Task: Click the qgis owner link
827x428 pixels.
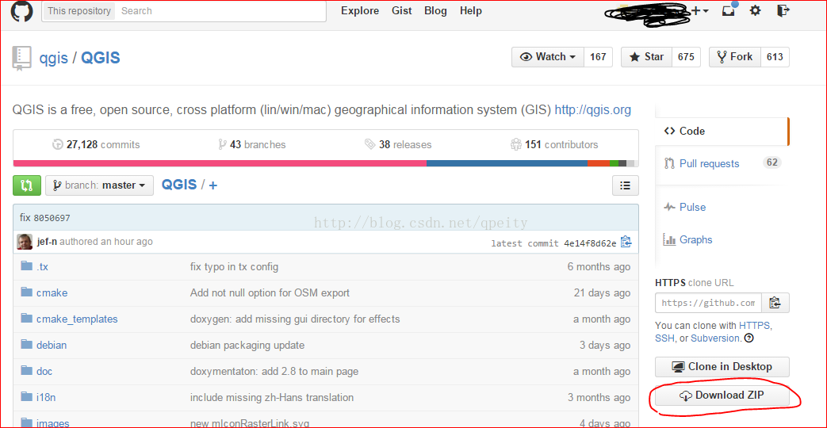Action: pyautogui.click(x=54, y=57)
